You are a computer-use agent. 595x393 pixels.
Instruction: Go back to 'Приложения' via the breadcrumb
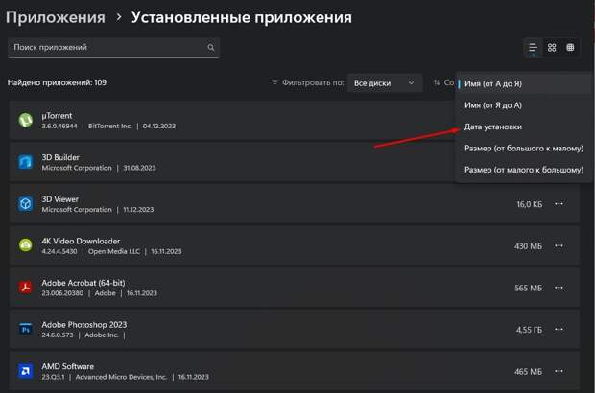point(56,17)
